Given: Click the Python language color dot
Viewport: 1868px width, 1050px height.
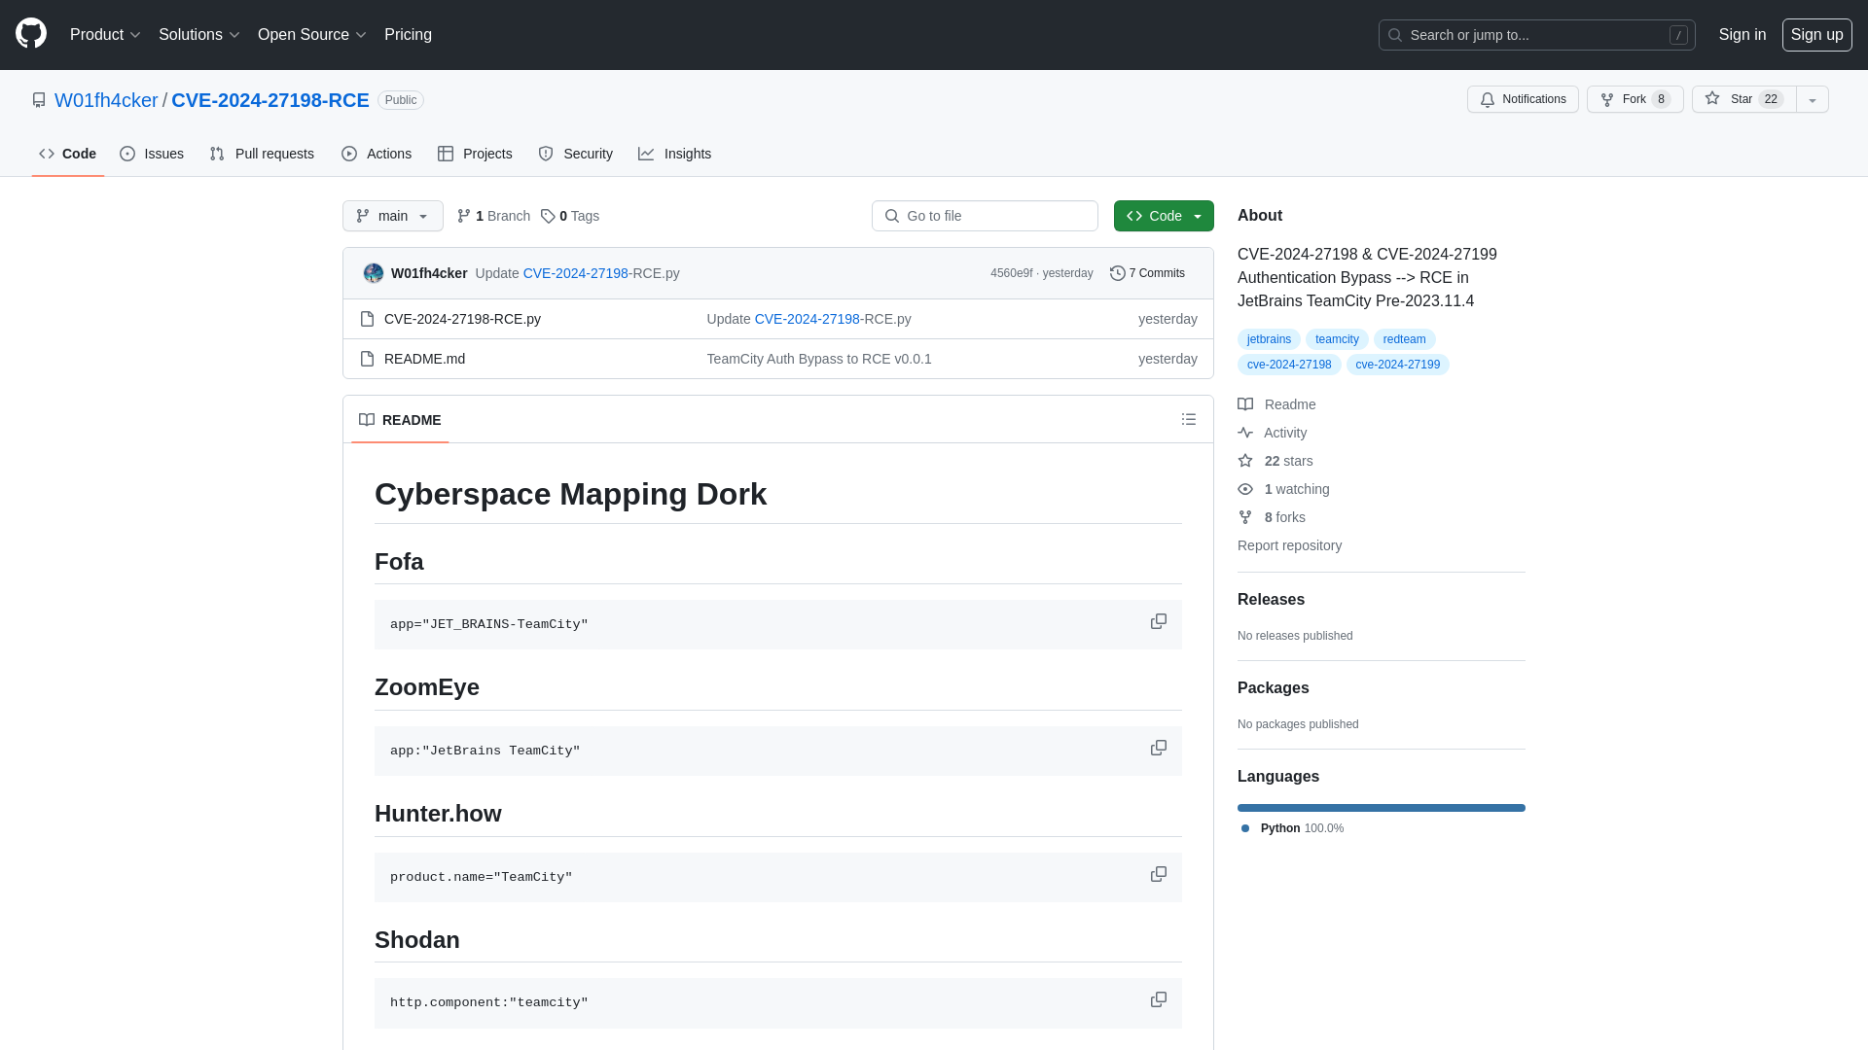Looking at the screenshot, I should (x=1245, y=828).
